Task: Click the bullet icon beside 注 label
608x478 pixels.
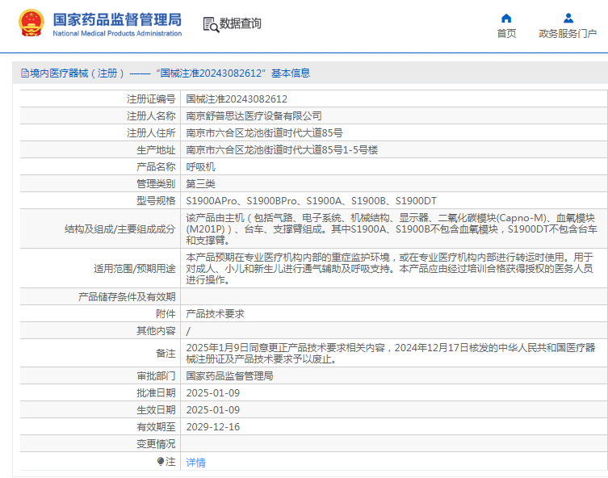Action: point(161,461)
